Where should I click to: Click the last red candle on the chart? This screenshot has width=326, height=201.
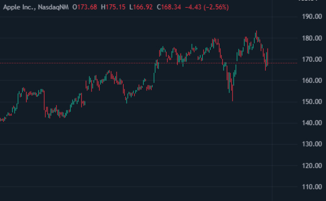click(x=267, y=57)
